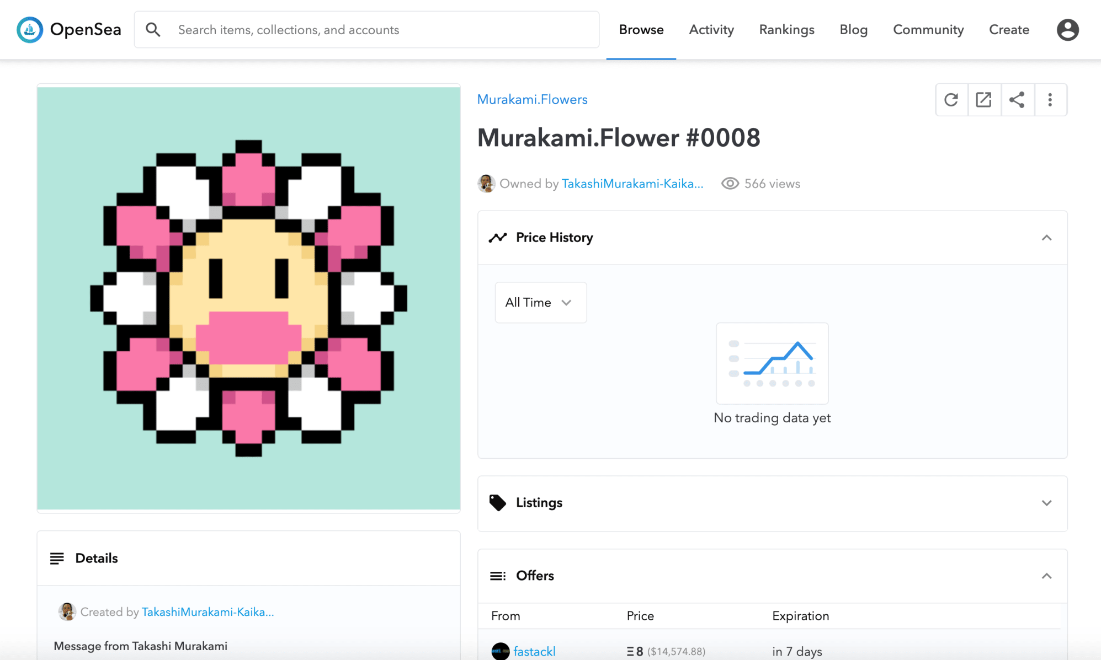Open the All Time dropdown
Image resolution: width=1101 pixels, height=660 pixels.
(540, 303)
